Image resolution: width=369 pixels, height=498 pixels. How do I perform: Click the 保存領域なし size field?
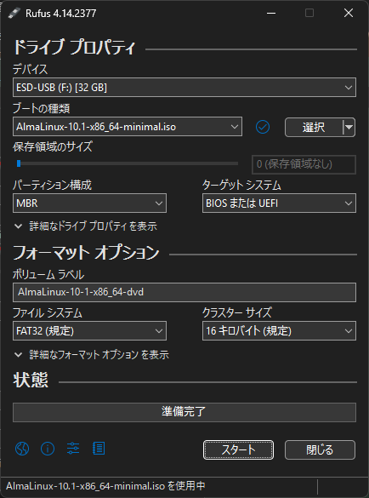coord(304,164)
